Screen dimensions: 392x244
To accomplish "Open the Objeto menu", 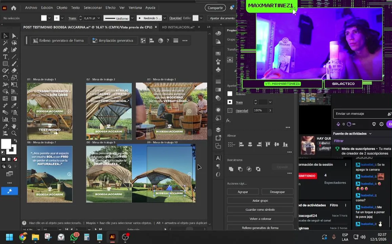I will tap(62, 8).
